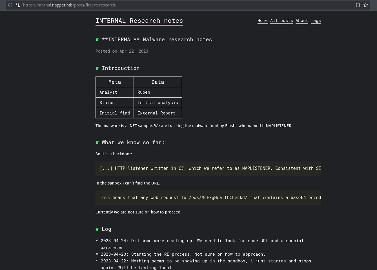Click the Malware research notes post heading

coord(154,40)
